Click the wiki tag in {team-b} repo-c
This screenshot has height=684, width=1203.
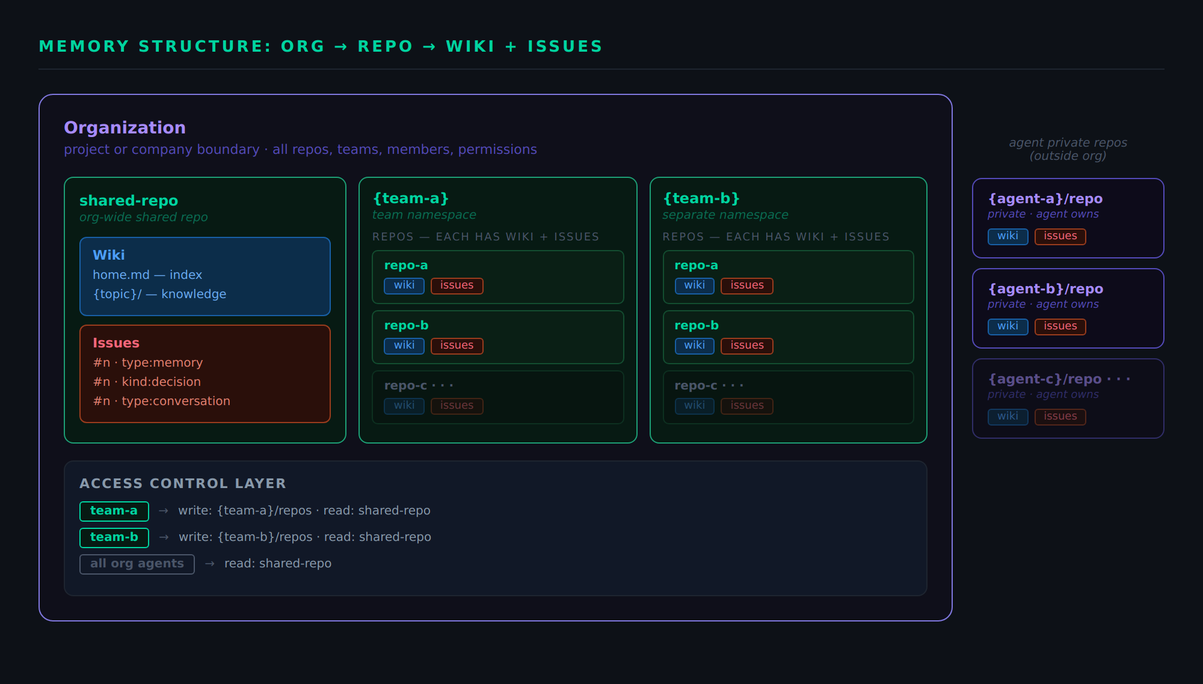coord(695,406)
